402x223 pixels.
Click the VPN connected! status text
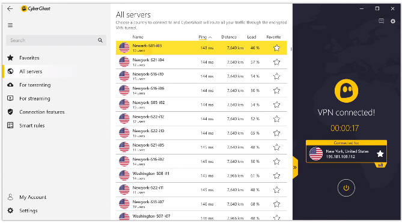click(346, 112)
